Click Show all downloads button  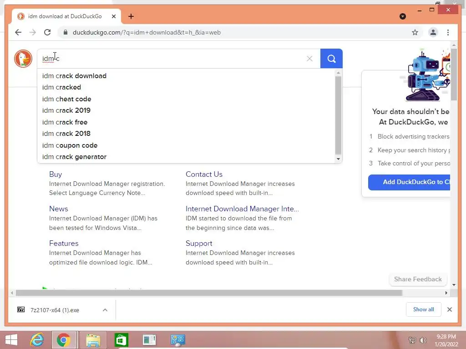[x=423, y=309]
